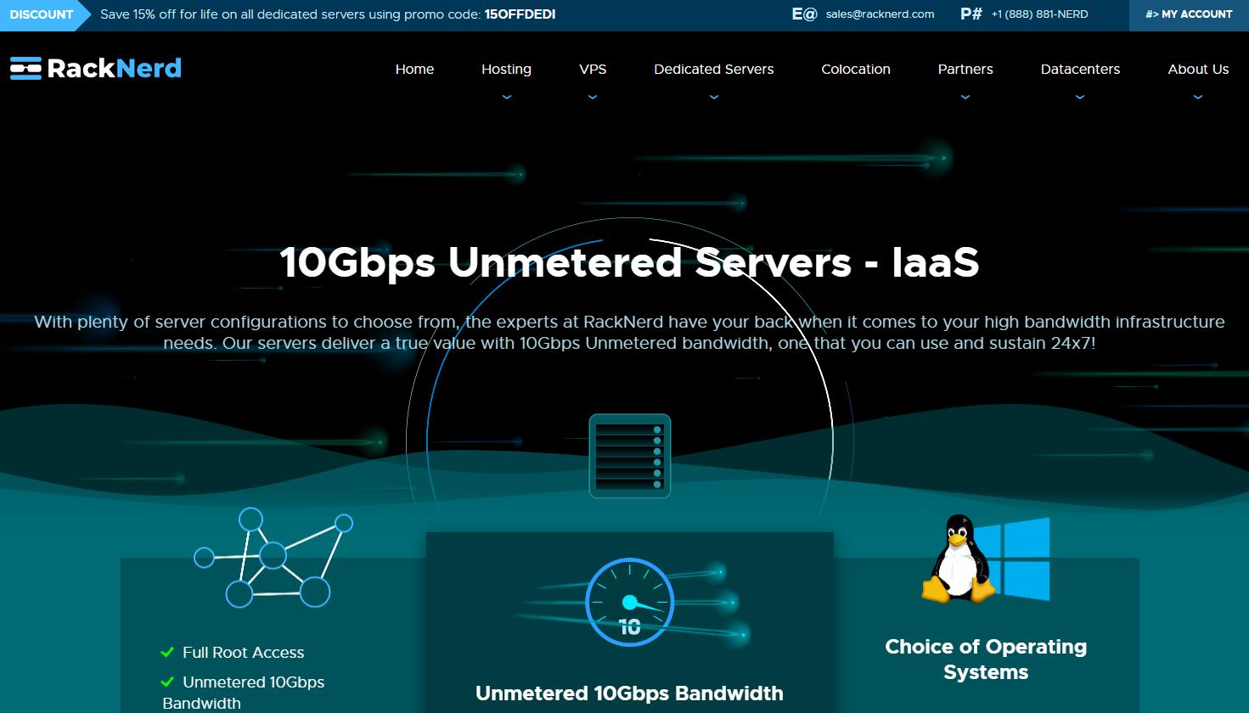
Task: Open the Hosting menu
Action: point(506,69)
